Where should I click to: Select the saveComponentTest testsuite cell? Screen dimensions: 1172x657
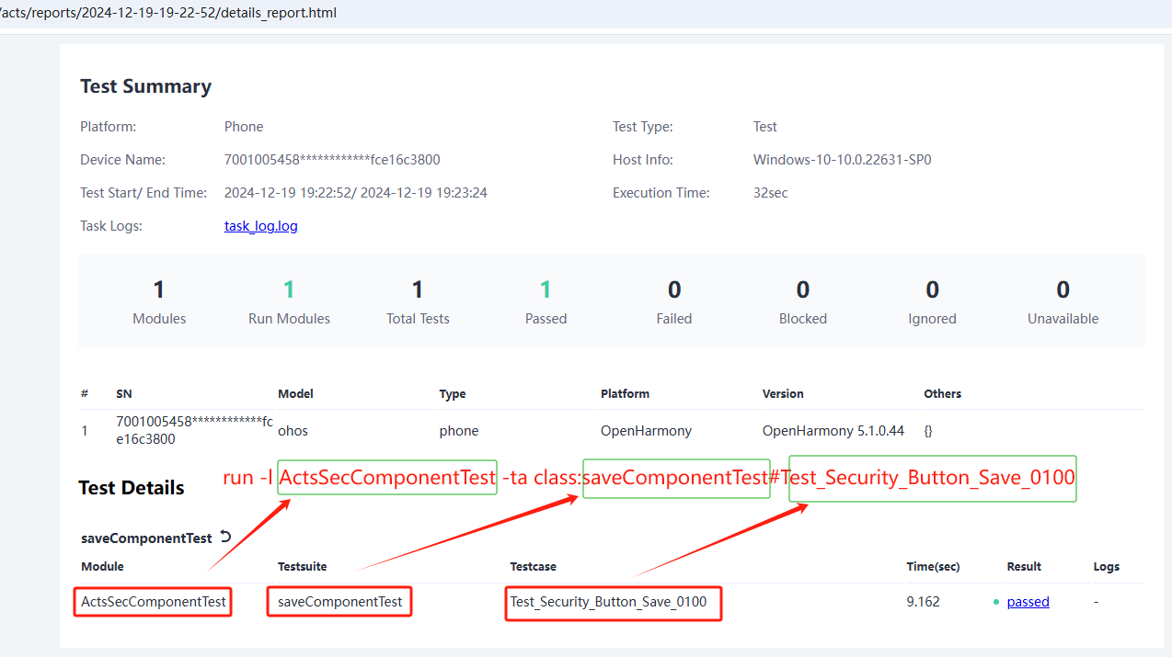click(339, 602)
